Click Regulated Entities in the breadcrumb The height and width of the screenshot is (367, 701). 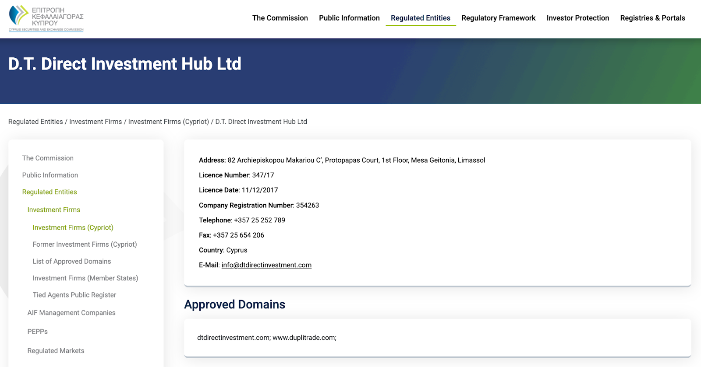35,122
